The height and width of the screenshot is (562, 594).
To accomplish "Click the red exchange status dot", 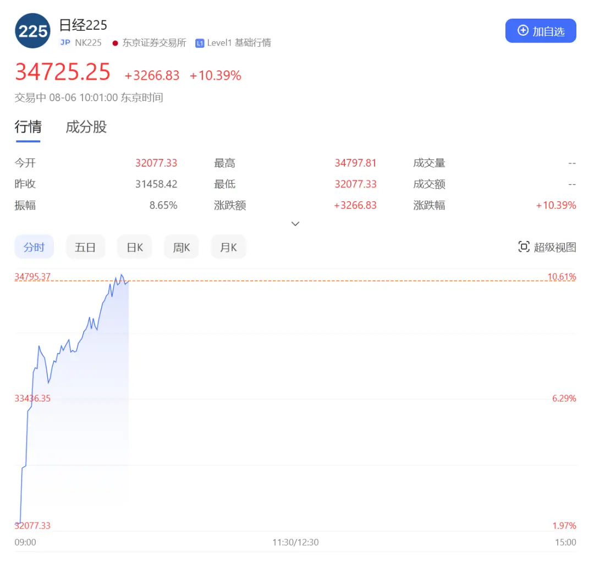I will (x=115, y=43).
